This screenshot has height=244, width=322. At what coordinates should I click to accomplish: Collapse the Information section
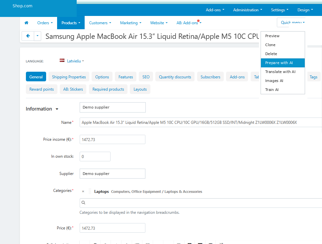tap(42, 109)
